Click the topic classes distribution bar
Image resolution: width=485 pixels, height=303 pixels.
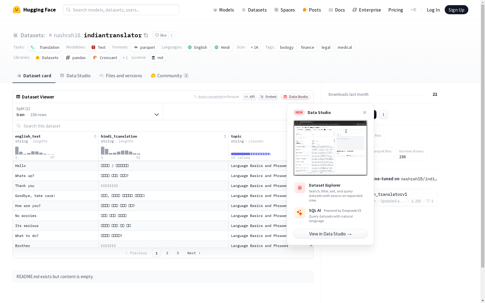pyautogui.click(x=251, y=154)
